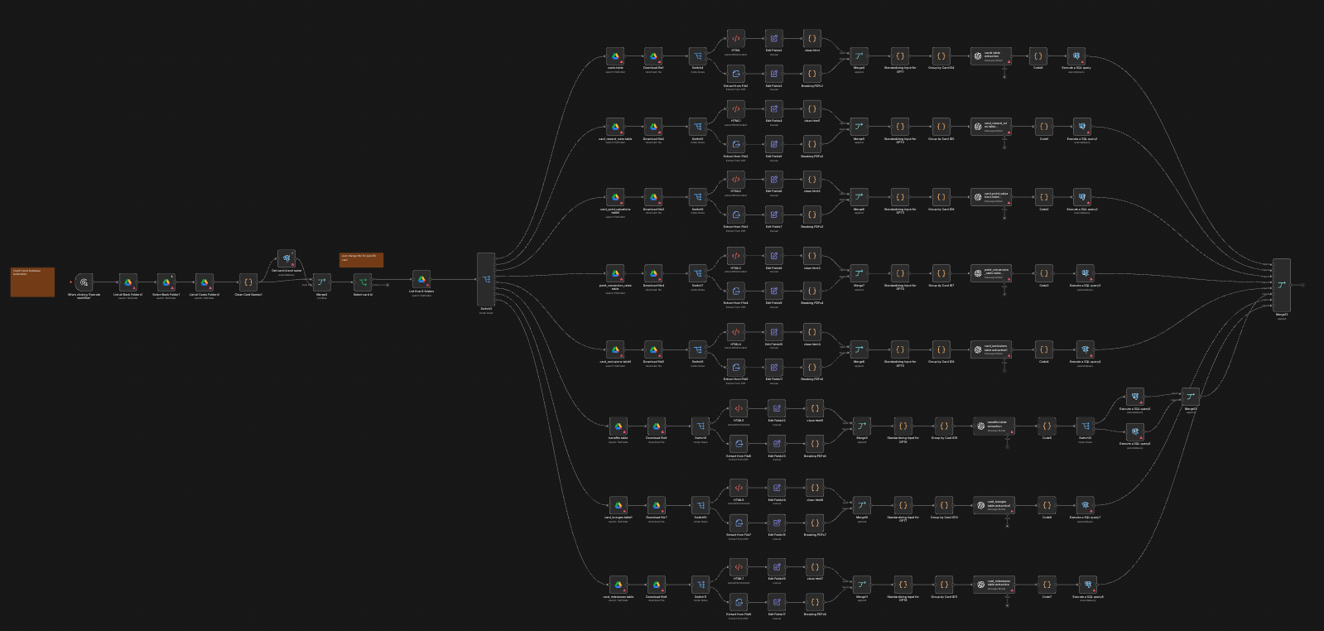The image size is (1324, 631).
Task: Open the 'Get card id and name' Postgres node
Action: (286, 258)
